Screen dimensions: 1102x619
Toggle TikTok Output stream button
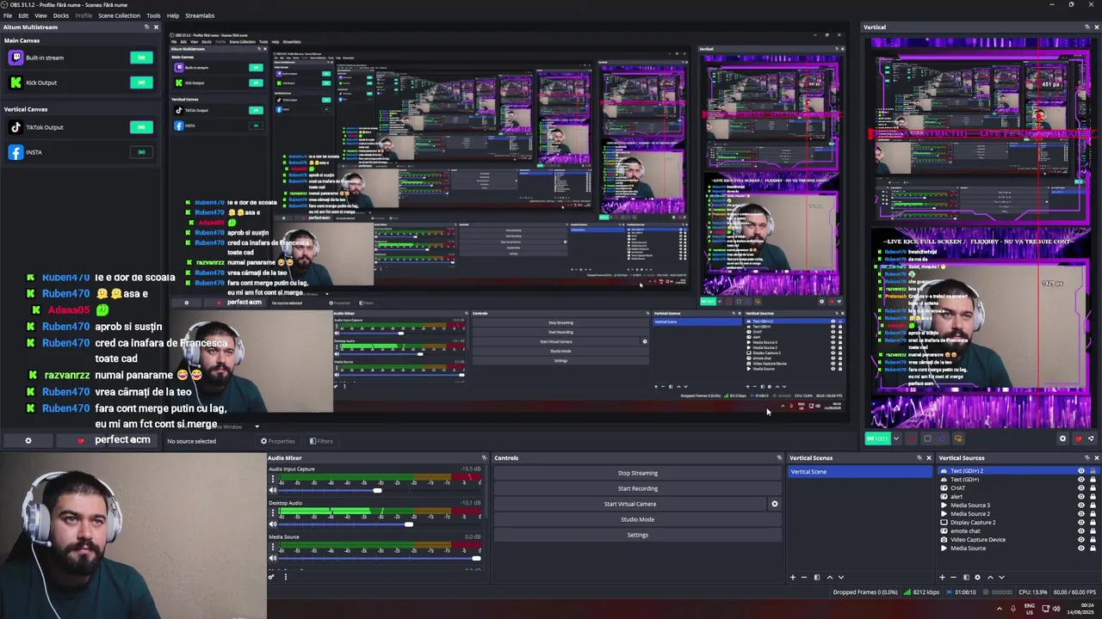tap(141, 127)
